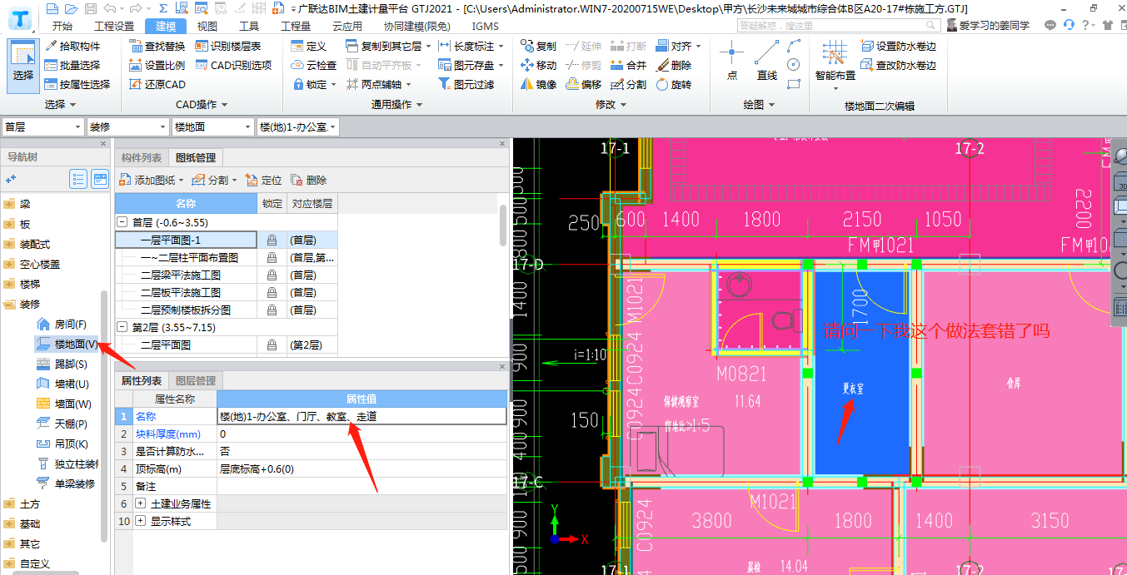
Task: Open the 视图 ribbon tab
Action: tap(207, 26)
